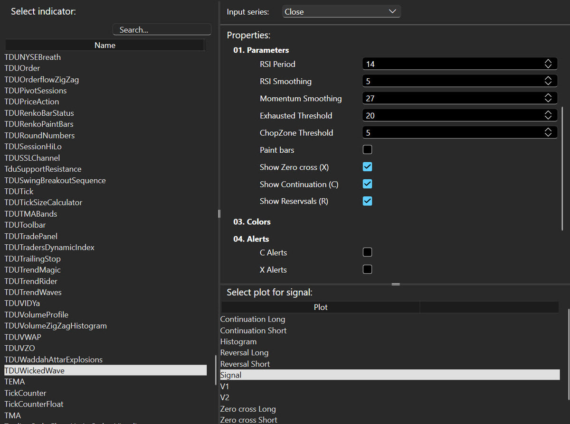Choose Reversal Long plot for signal
This screenshot has height=424, width=570.
click(244, 353)
